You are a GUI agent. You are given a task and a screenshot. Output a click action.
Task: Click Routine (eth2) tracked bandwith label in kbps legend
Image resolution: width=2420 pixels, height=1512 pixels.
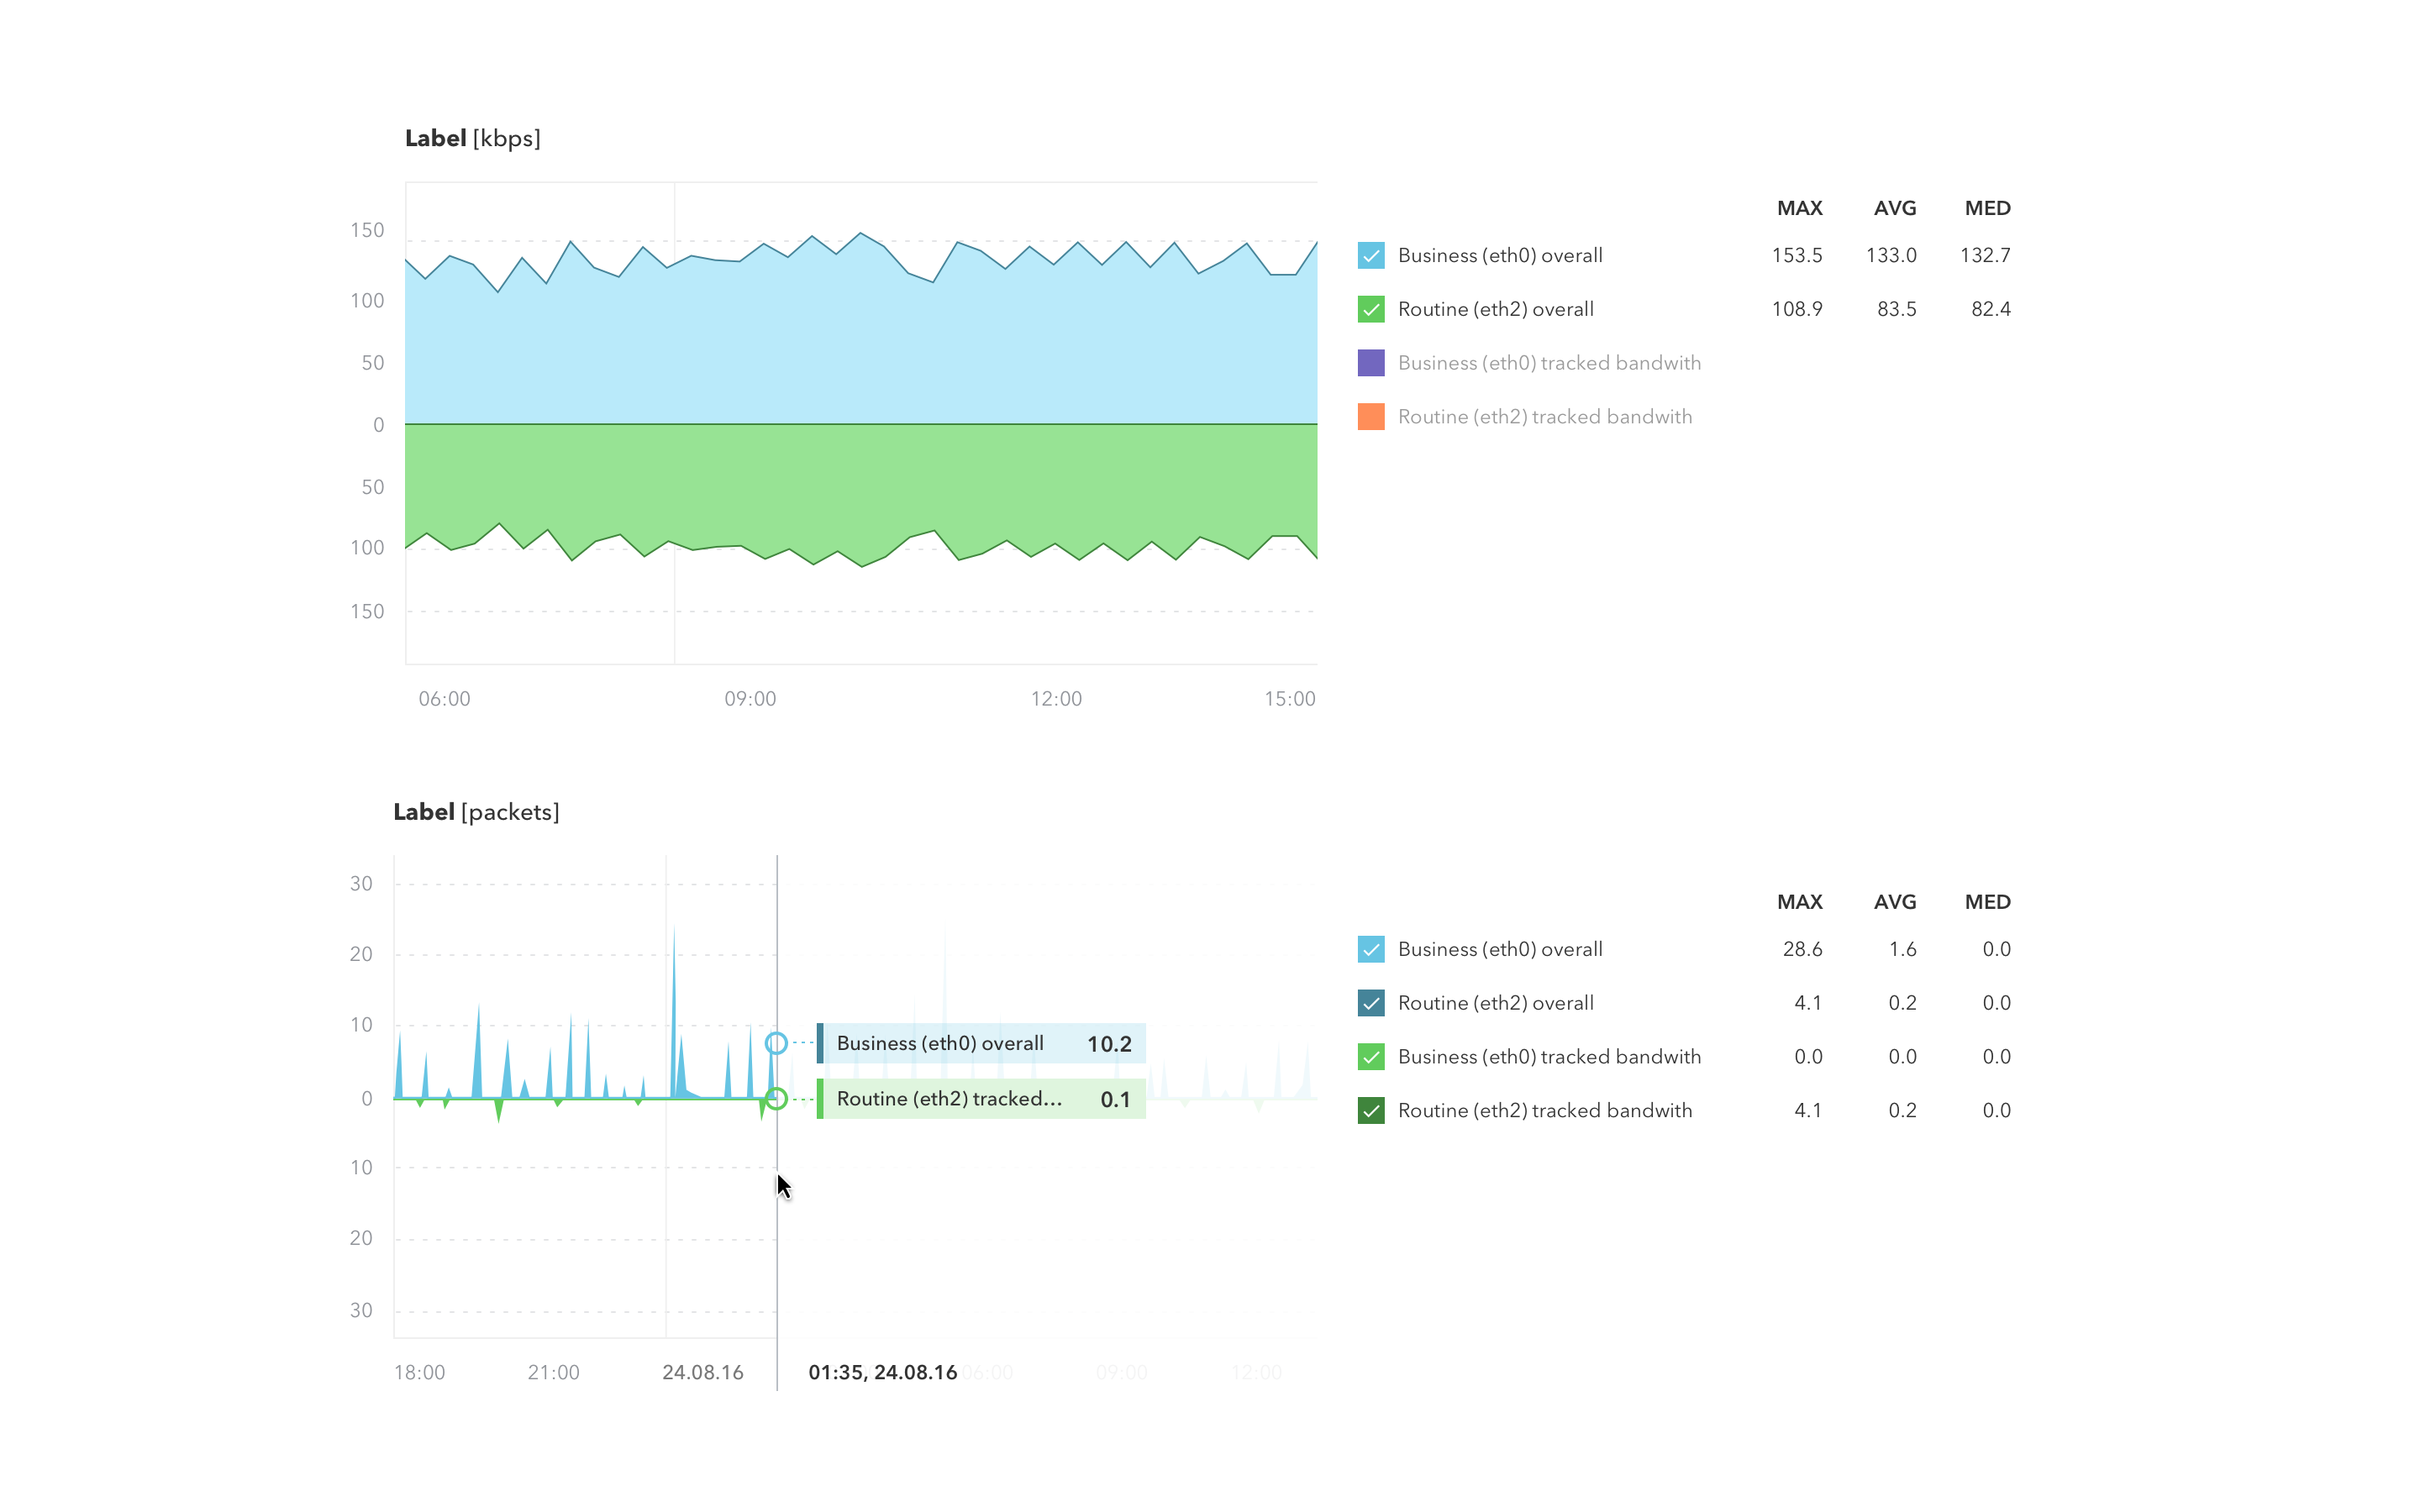[x=1545, y=417]
